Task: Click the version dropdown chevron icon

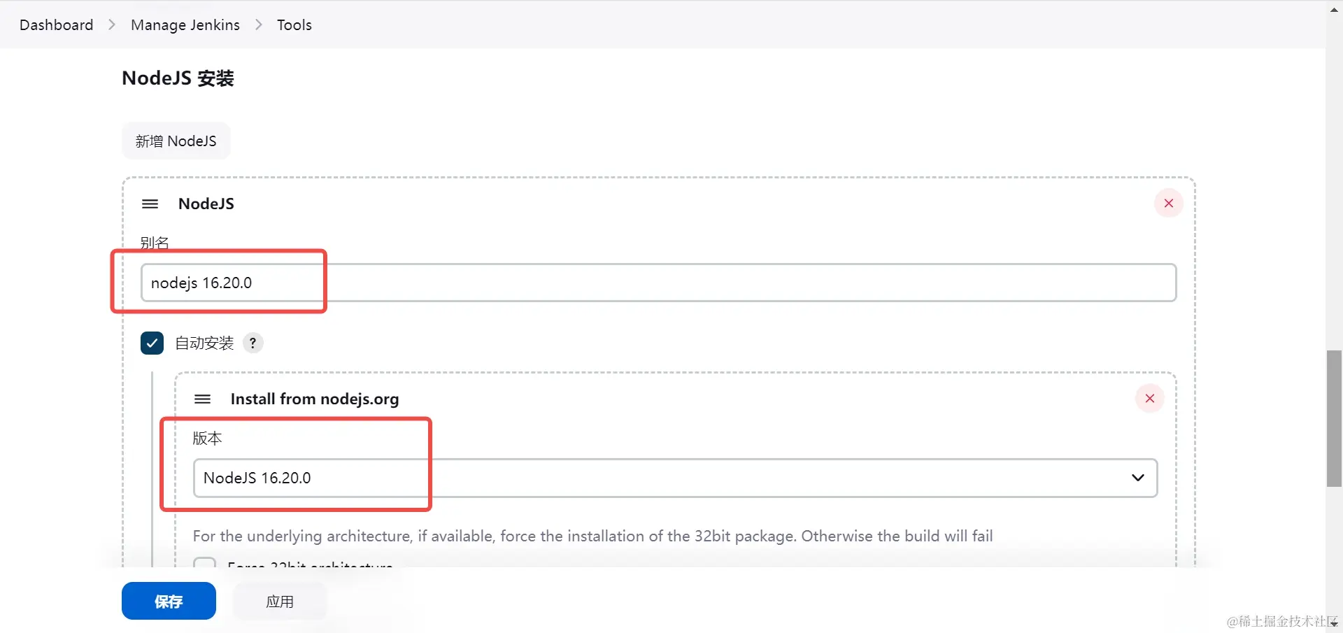Action: tap(1137, 478)
